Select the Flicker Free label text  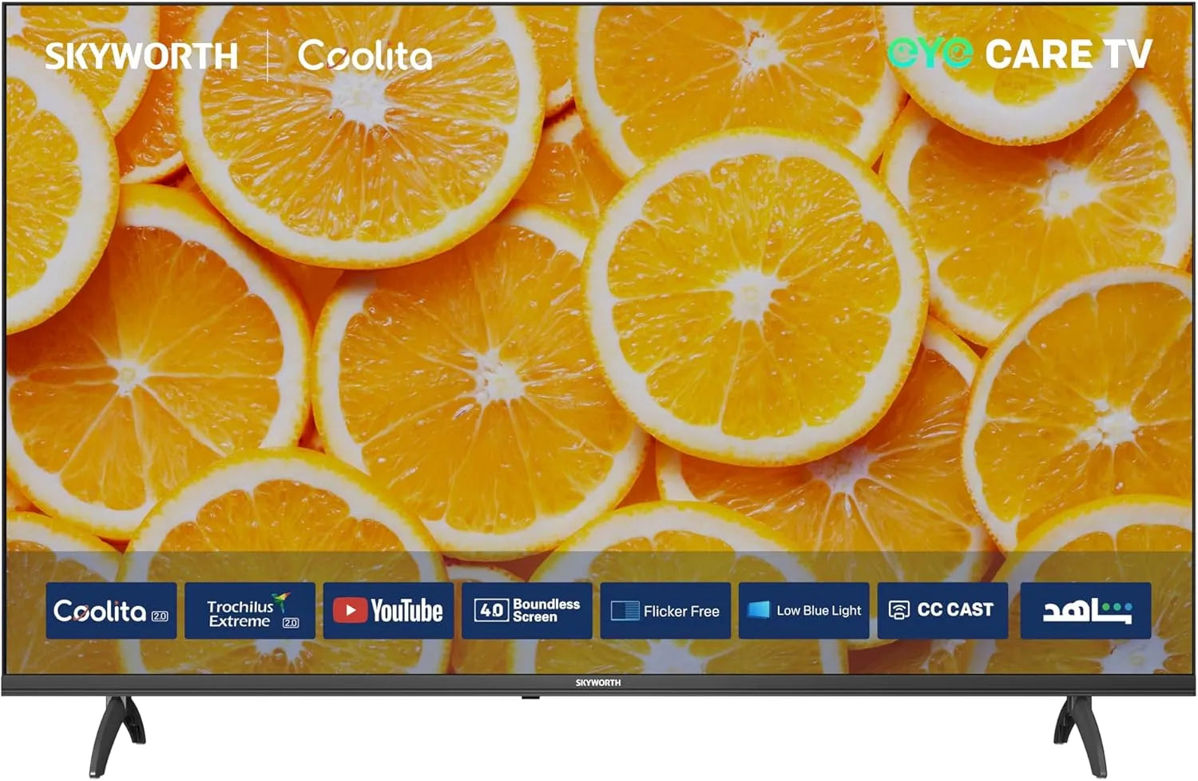pos(681,612)
